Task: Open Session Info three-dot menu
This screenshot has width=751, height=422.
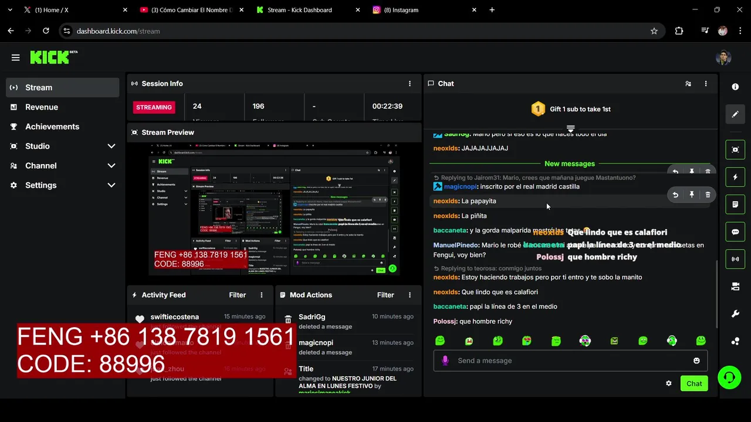Action: [x=410, y=84]
